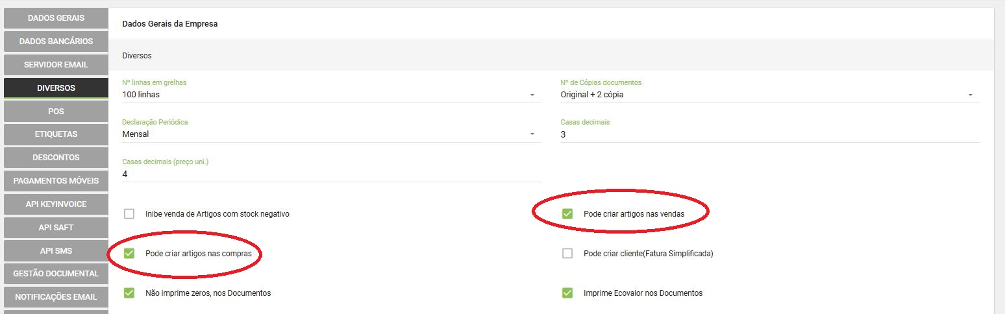Go to Servidor Email settings
1005x314 pixels.
[x=56, y=65]
